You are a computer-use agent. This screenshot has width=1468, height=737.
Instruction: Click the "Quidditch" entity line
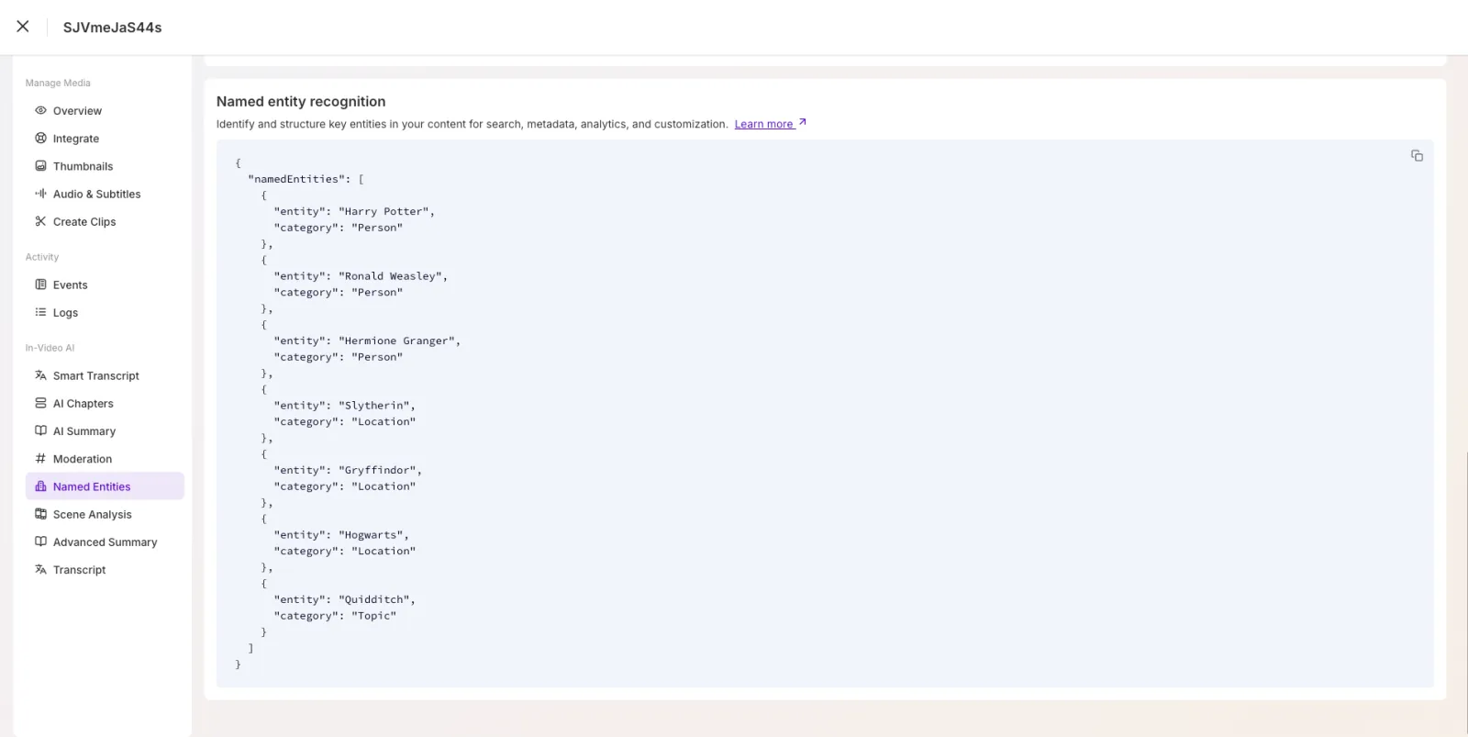point(344,599)
